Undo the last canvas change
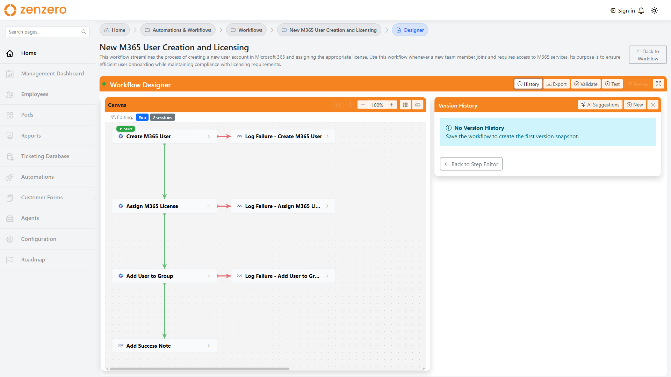Screen dimensions: 671x377 coord(338,105)
